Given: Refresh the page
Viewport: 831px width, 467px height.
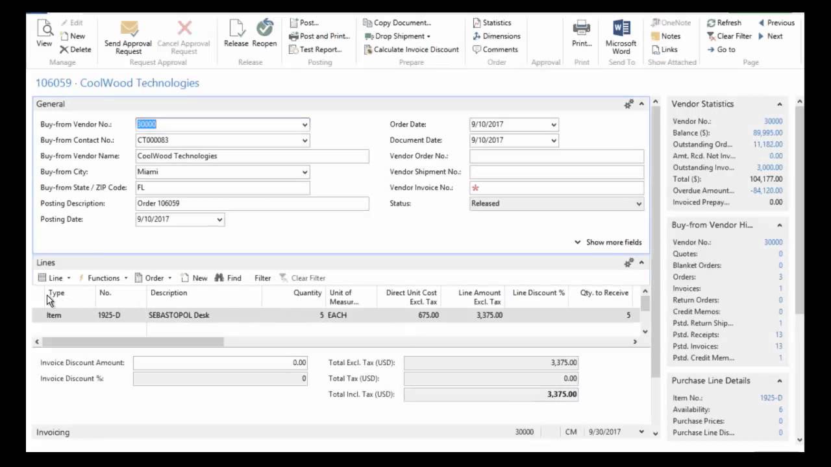Looking at the screenshot, I should [724, 23].
